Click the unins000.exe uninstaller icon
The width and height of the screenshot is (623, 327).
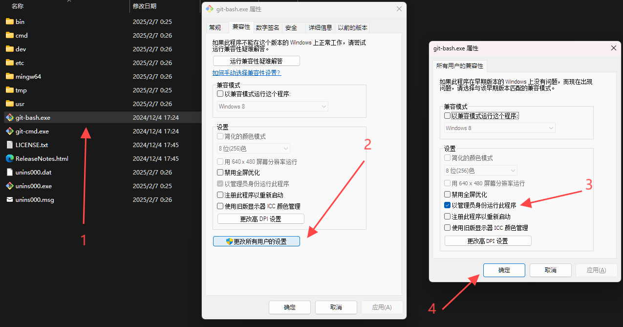tap(9, 186)
